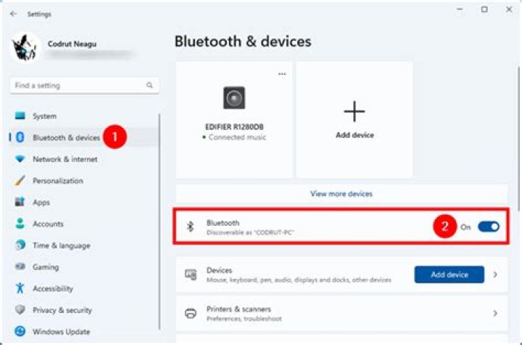522x345 pixels.
Task: Click the blue Add device button
Action: [449, 275]
